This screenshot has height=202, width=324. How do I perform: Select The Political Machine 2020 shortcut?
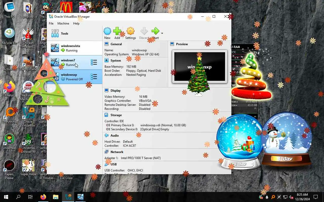(28, 91)
